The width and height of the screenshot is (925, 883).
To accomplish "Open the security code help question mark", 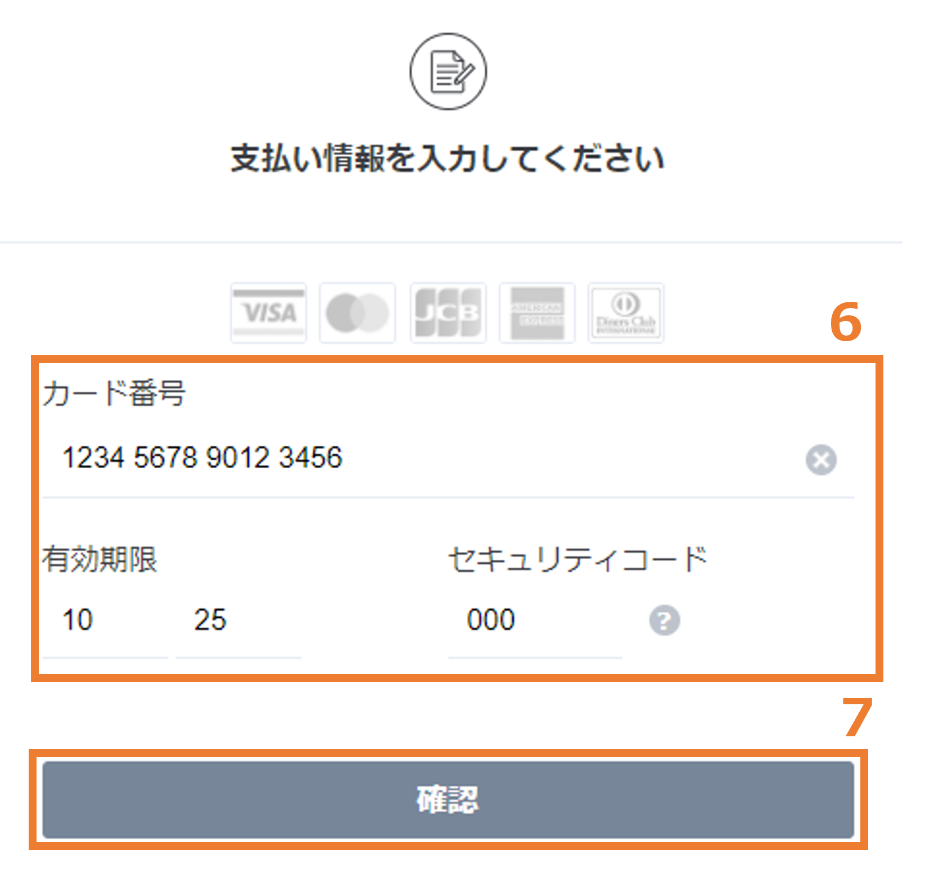I will (665, 621).
